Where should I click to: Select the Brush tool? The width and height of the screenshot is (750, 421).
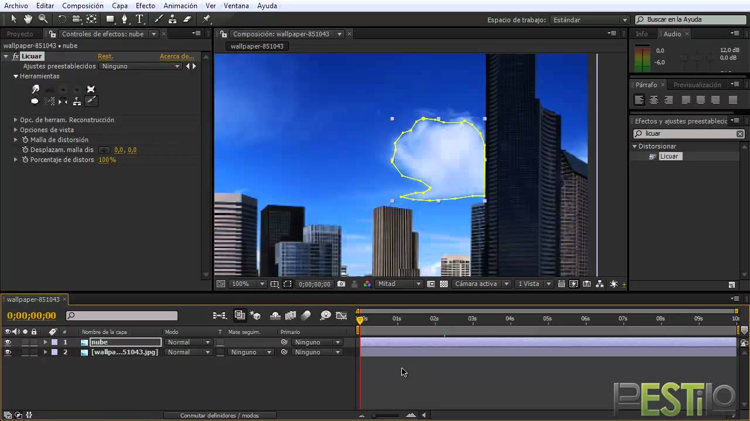click(x=158, y=19)
